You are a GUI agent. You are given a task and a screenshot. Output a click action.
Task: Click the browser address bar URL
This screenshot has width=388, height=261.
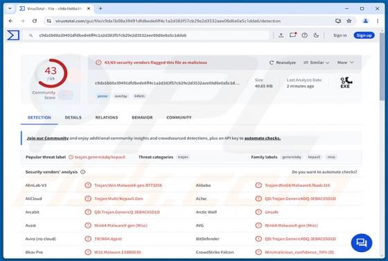click(168, 21)
